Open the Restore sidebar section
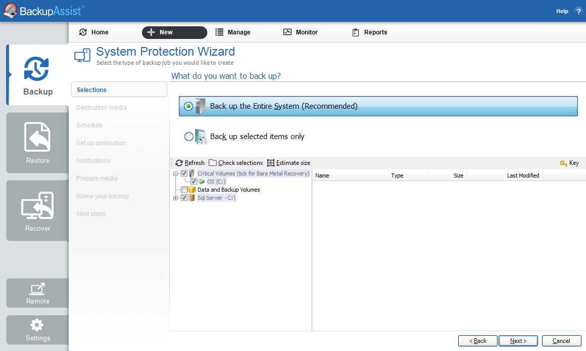Screen dimensions: 586x351 click(x=37, y=143)
